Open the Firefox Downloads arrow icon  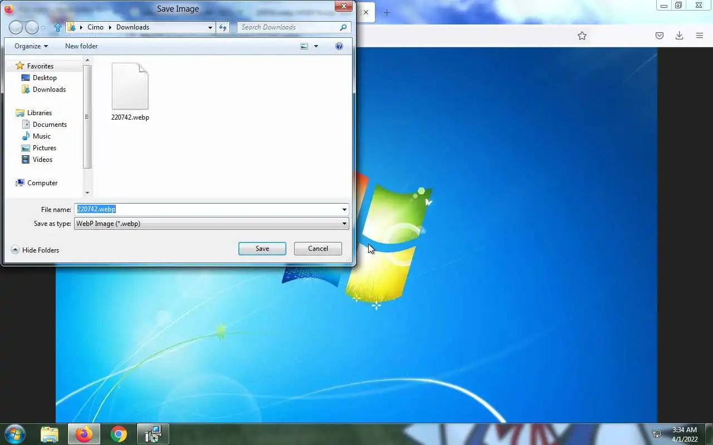[680, 36]
